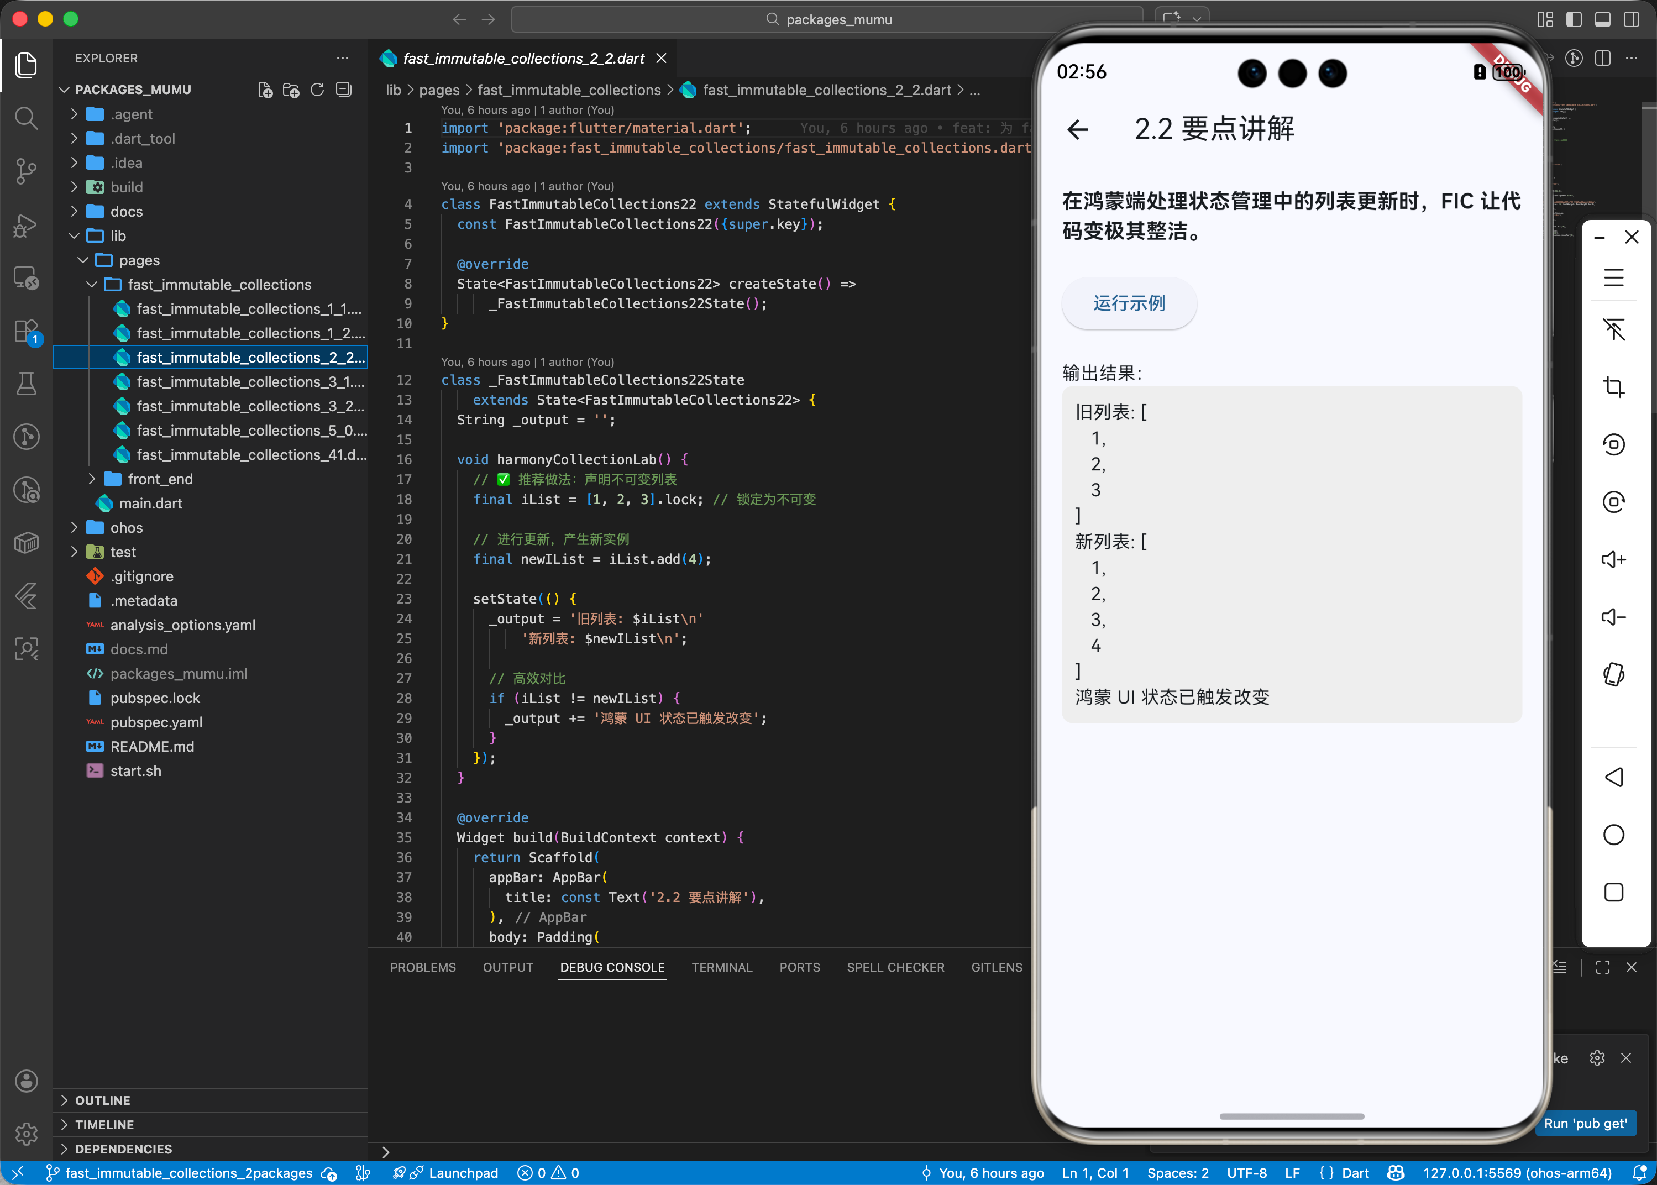Viewport: 1657px width, 1185px height.
Task: Open Source Control view in activity bar
Action: 27,171
